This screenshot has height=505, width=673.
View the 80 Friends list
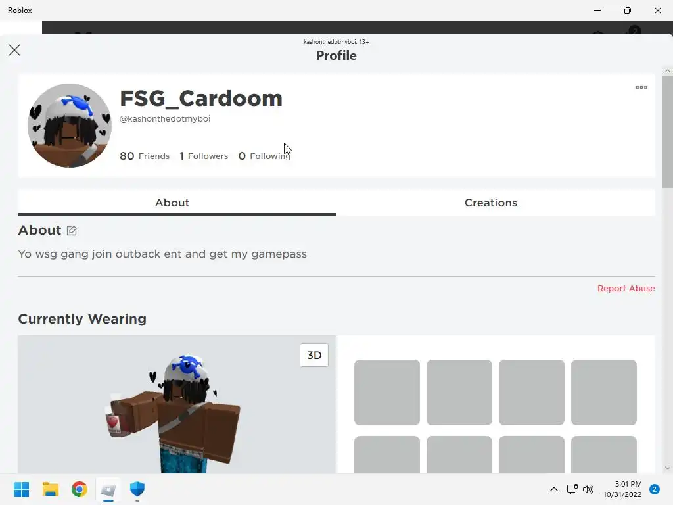coord(145,156)
